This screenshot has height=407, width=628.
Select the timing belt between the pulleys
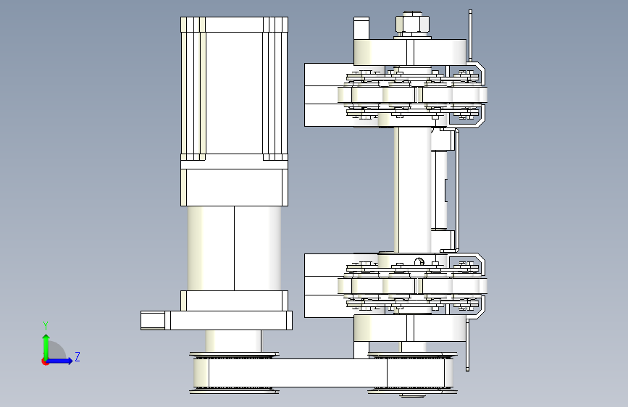(x=325, y=372)
